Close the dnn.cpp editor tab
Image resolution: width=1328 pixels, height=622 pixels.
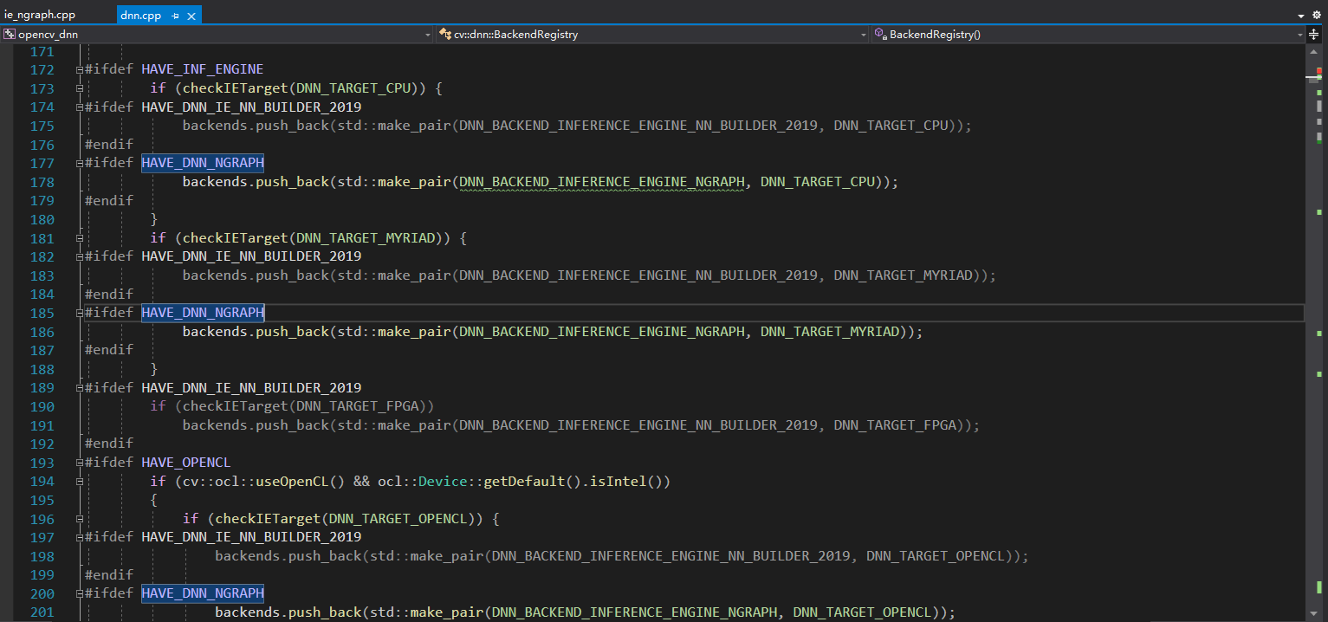(192, 15)
